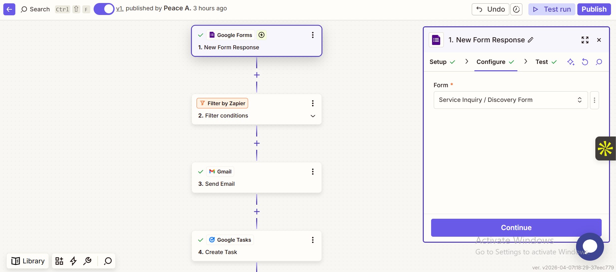Click the Continue button
616x272 pixels.
click(x=516, y=228)
